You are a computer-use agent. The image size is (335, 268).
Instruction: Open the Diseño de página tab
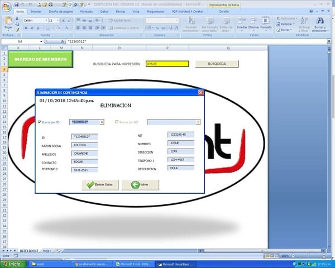pyautogui.click(x=61, y=12)
